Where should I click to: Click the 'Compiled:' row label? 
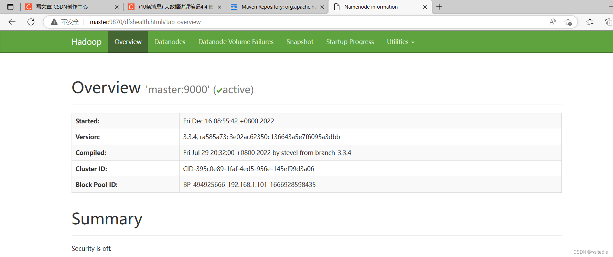[x=91, y=153]
